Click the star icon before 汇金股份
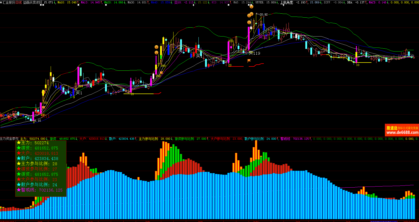 point(1,2)
